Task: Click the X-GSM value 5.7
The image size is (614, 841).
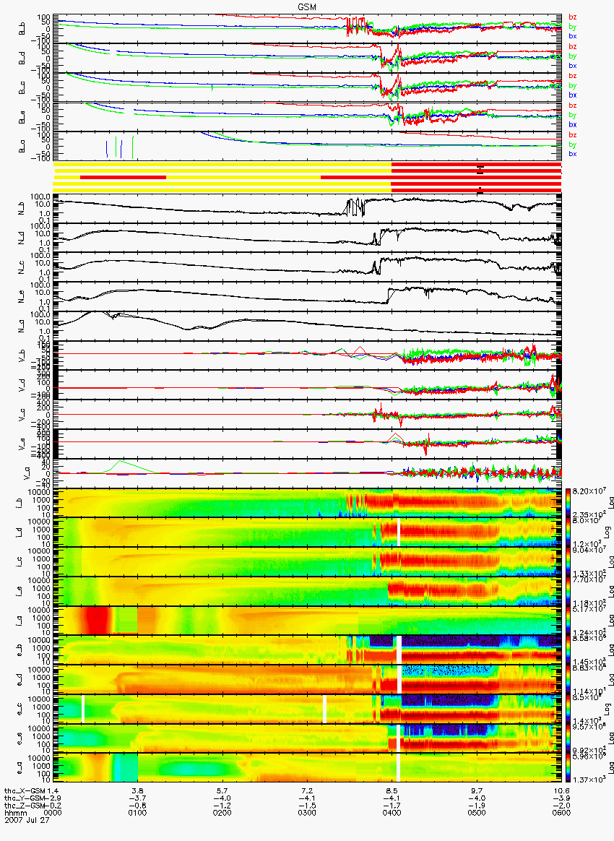Action: click(x=222, y=791)
